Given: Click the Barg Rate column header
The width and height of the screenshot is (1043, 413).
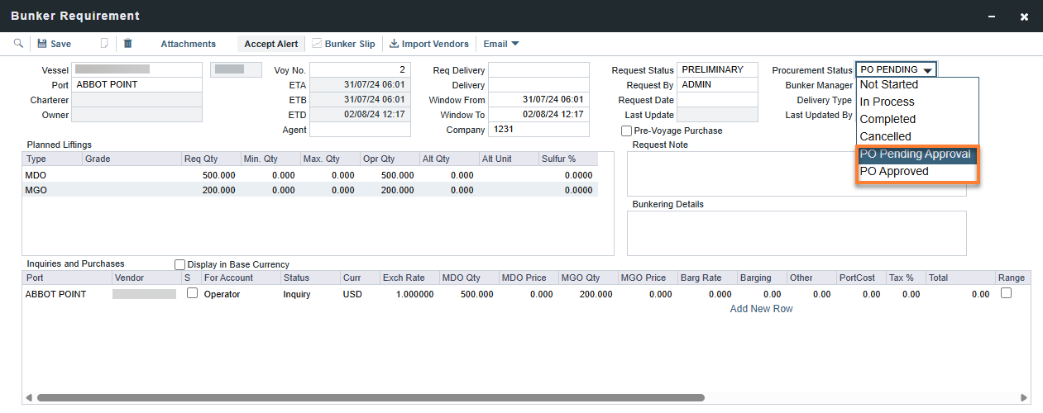Looking at the screenshot, I should click(706, 278).
